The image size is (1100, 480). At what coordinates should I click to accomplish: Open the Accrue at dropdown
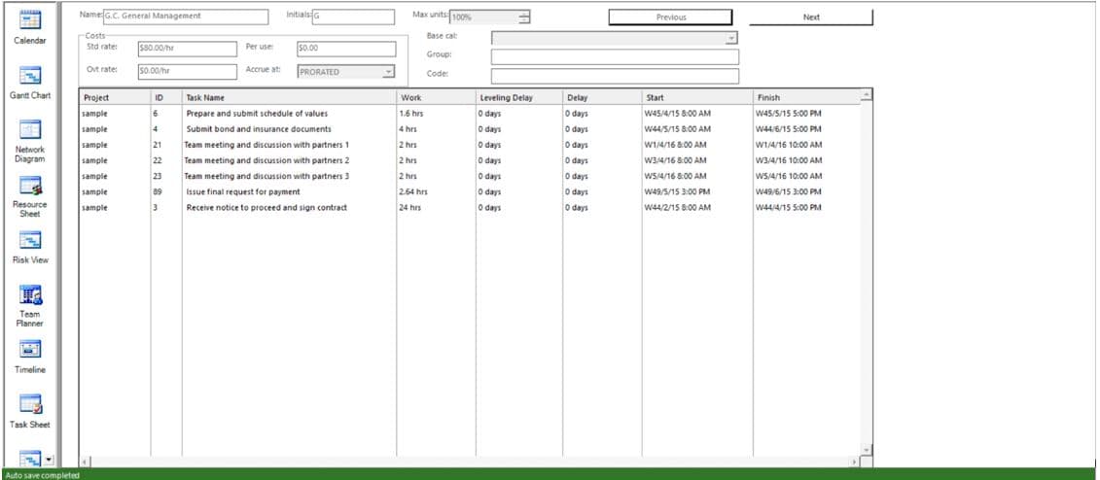coord(388,72)
